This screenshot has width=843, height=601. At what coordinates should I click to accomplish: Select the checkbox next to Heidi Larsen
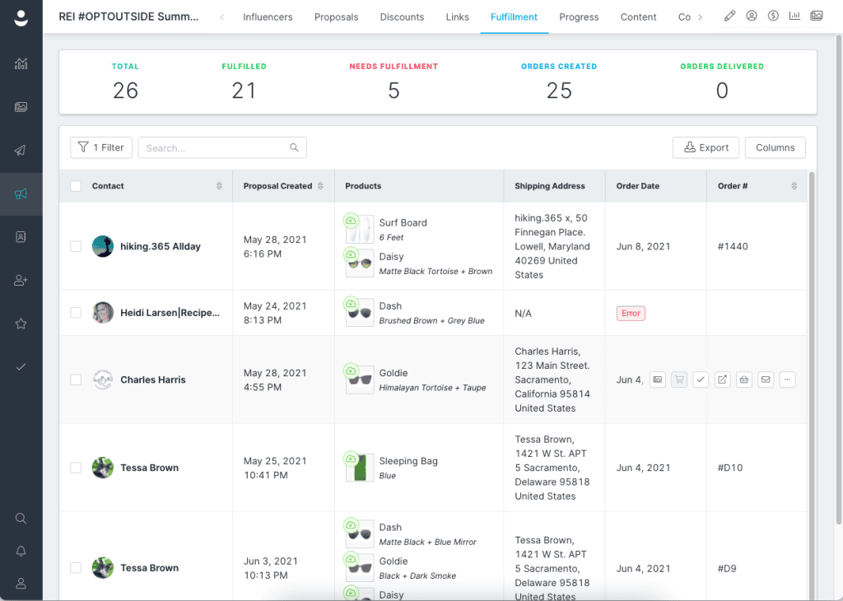[76, 313]
